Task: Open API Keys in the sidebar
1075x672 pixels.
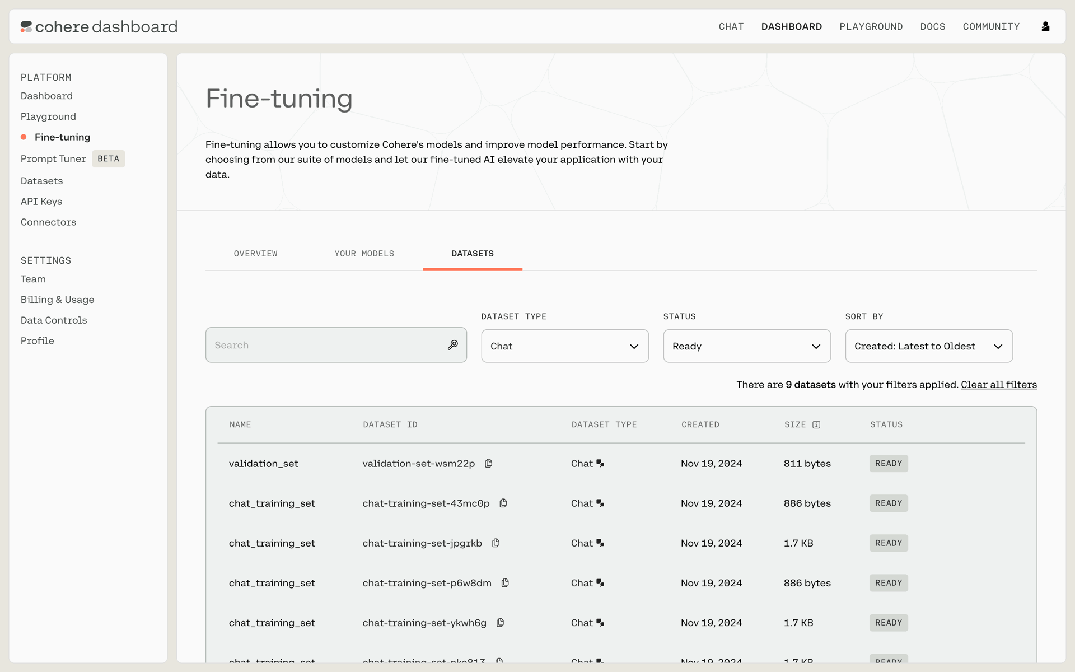Action: pos(41,202)
